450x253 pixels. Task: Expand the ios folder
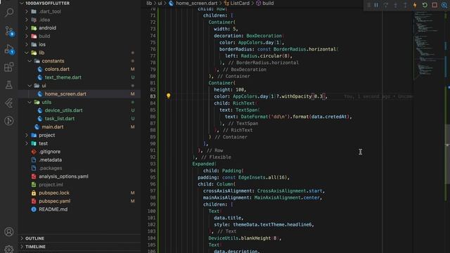click(x=27, y=44)
